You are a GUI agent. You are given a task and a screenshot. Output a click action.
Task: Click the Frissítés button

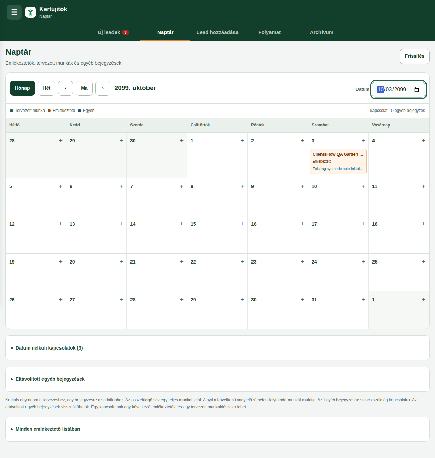pyautogui.click(x=415, y=56)
